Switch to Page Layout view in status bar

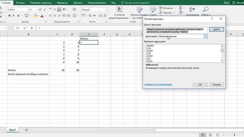coord(210,135)
